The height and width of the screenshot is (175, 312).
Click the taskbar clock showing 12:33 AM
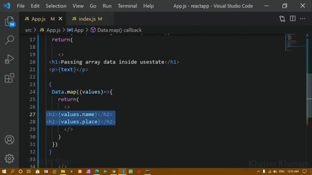pyautogui.click(x=293, y=172)
